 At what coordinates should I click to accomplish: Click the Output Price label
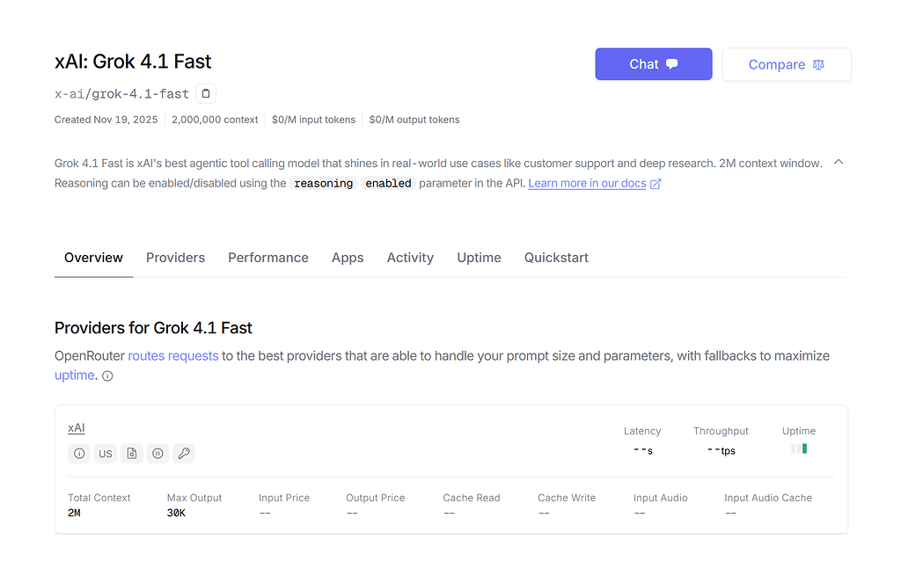click(375, 498)
